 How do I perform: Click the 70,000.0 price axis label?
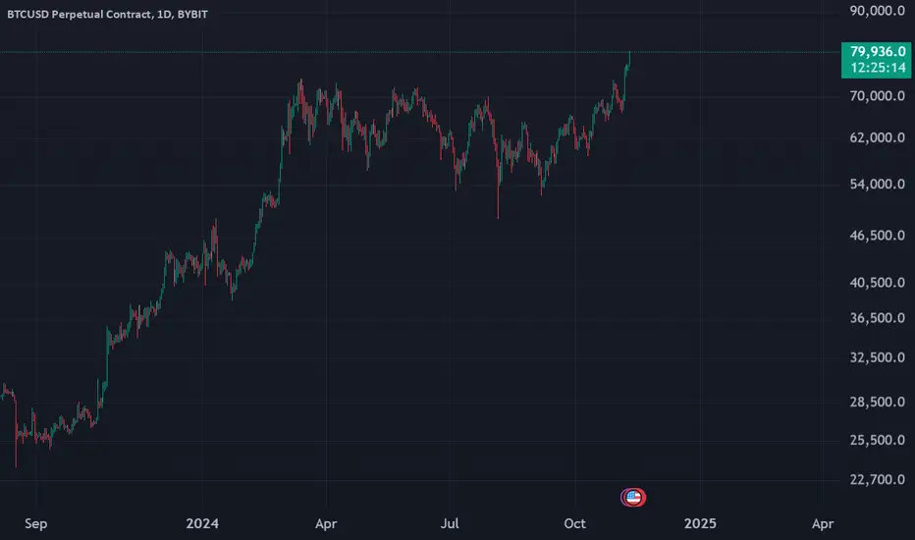coord(878,96)
